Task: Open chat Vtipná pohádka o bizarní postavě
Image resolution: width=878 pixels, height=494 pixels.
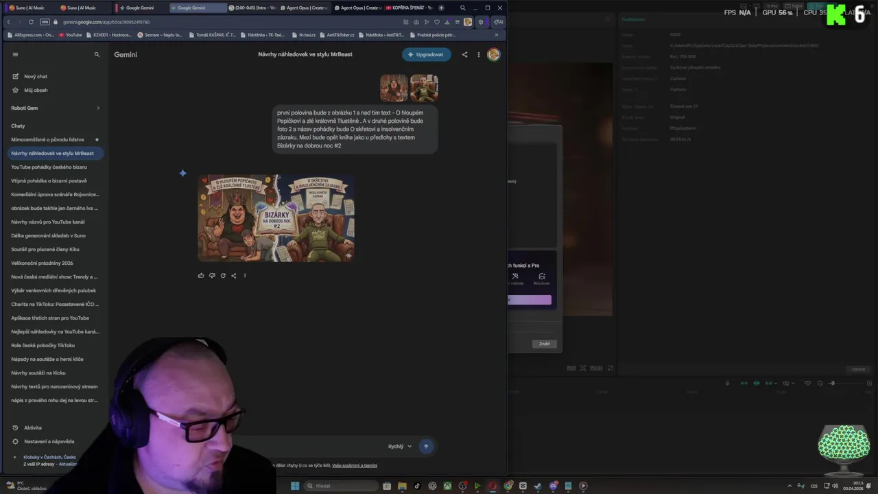Action: tap(49, 180)
